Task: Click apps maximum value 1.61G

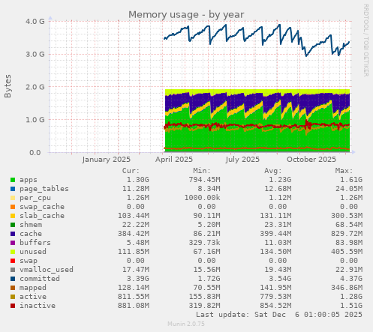Action: 351,180
